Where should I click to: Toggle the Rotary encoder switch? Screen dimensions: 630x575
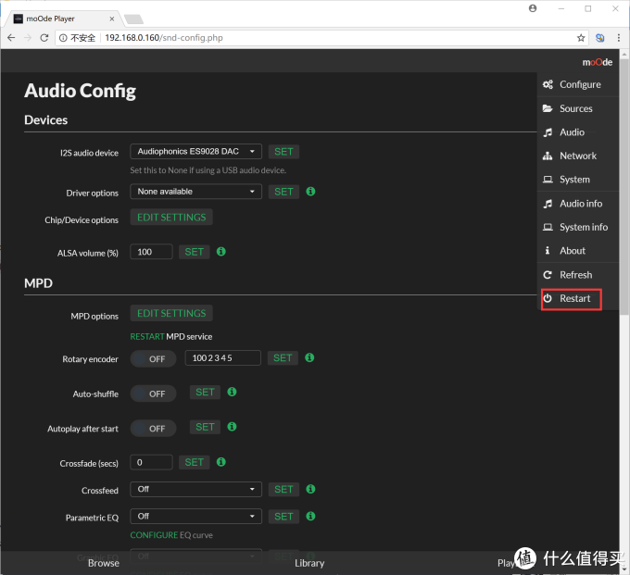(x=153, y=358)
